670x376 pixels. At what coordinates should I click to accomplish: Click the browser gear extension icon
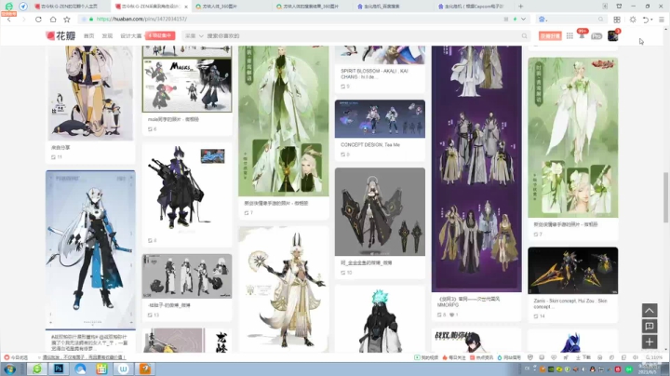[633, 20]
